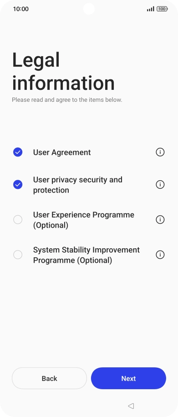
Task: Tick System Stability Improvement Programme checkbox
Action: (18, 255)
